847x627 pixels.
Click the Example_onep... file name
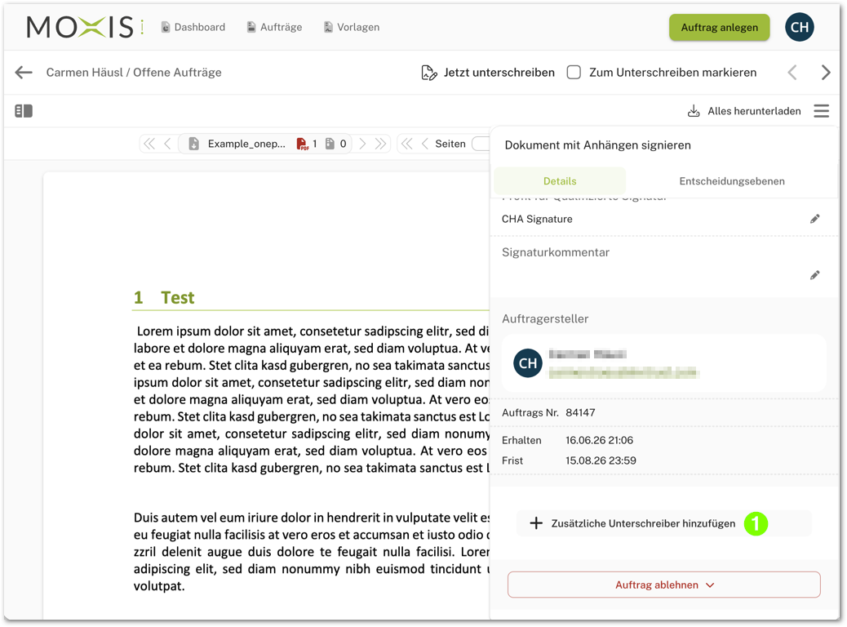tap(246, 144)
